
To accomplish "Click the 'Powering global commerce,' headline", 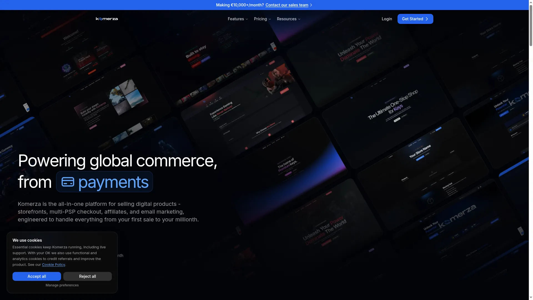I will [117, 161].
